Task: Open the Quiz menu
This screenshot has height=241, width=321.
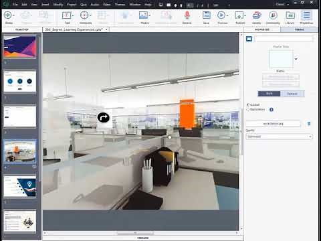Action: click(84, 4)
